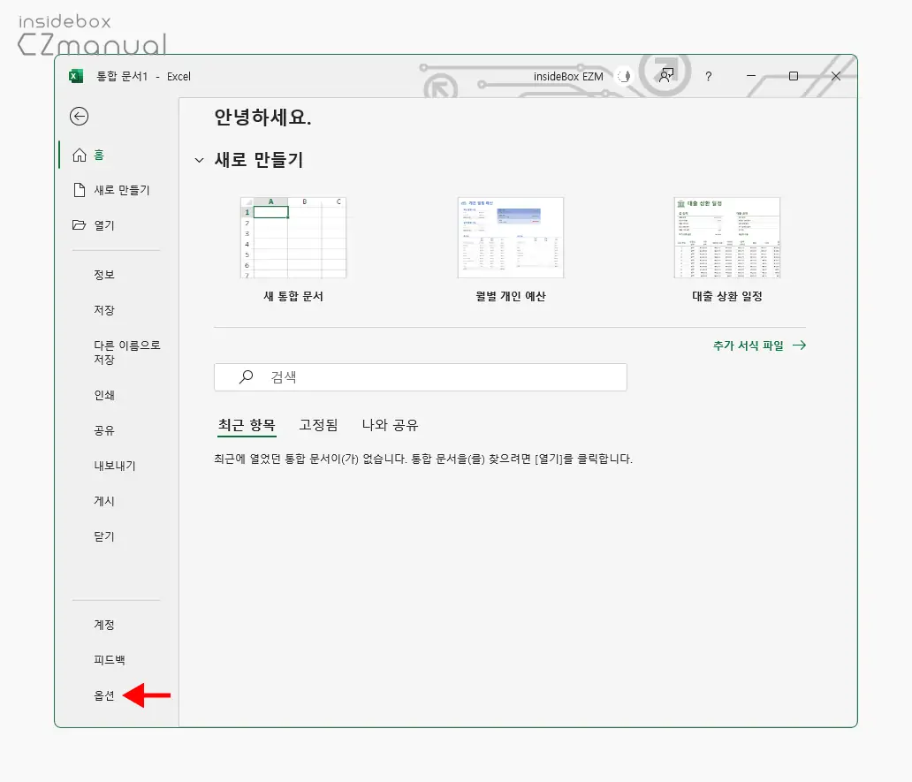Click the 새로 만들기 document icon in sidebar

click(80, 190)
